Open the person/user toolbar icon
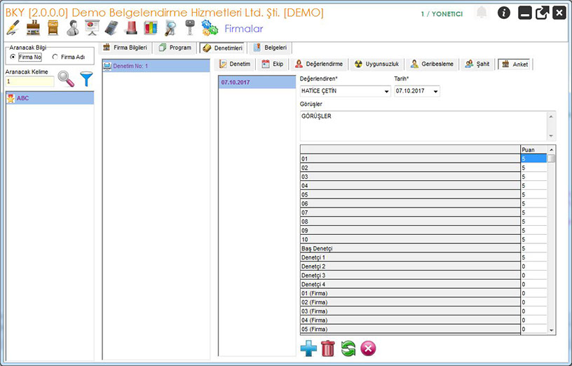Screen dimensions: 572x366 (73, 28)
